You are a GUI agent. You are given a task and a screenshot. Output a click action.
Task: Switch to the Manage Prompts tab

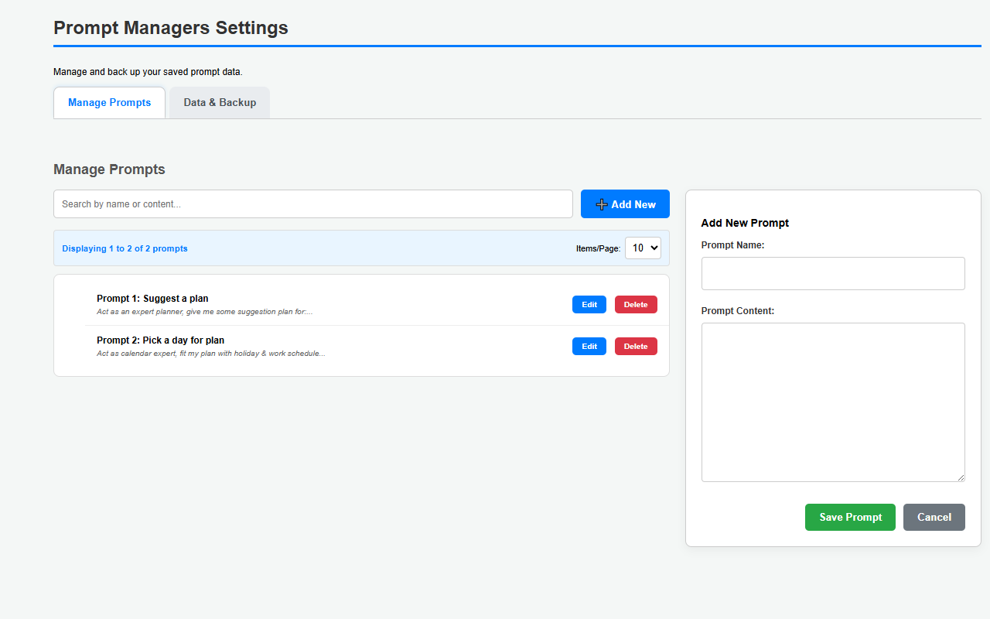(x=109, y=102)
